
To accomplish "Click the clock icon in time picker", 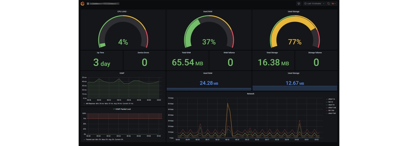I will coord(305,4).
